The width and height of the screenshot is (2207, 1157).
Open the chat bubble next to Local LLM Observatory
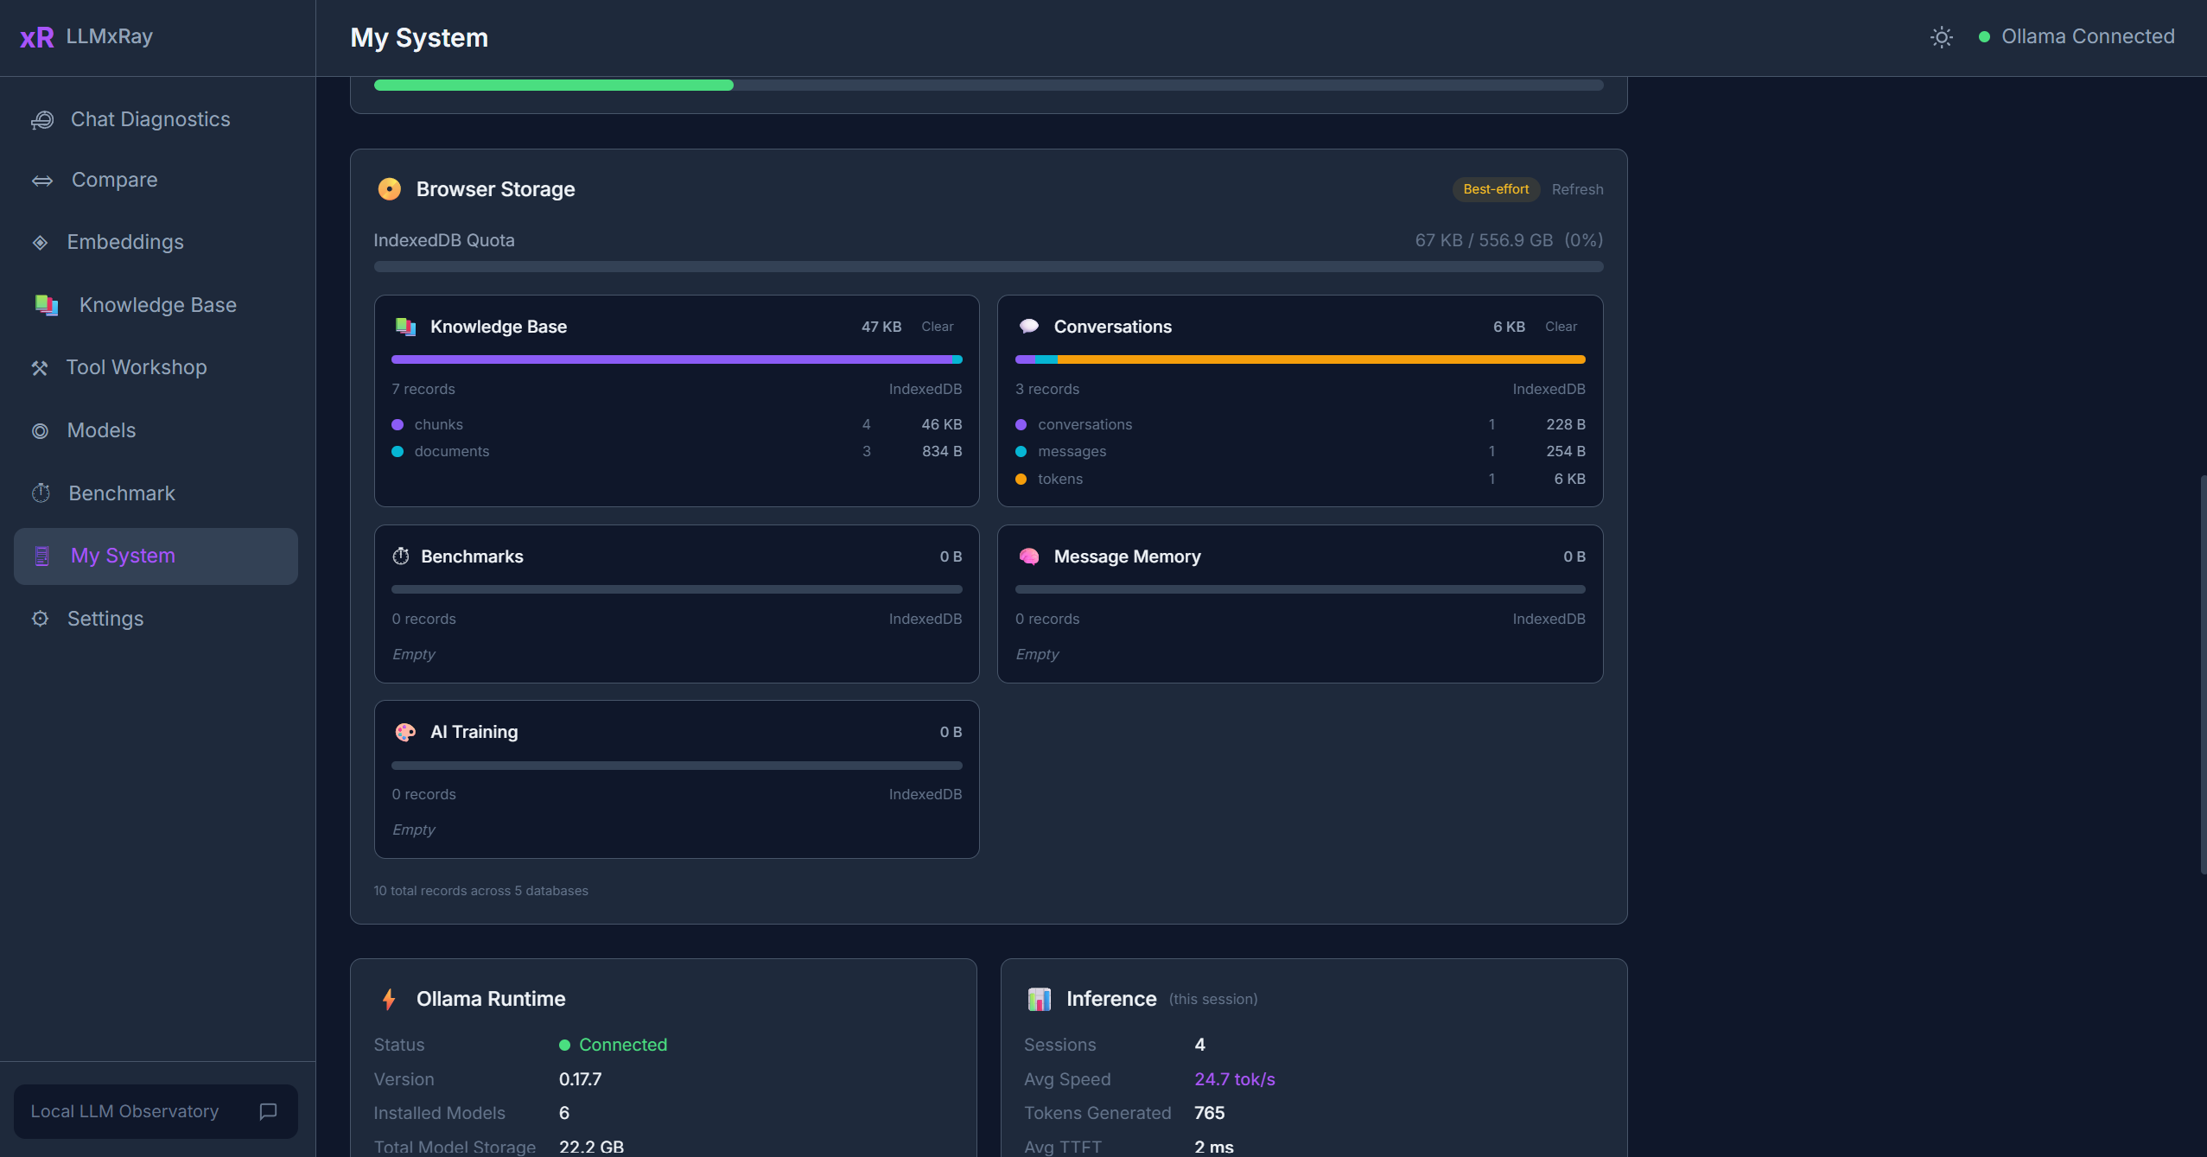click(x=267, y=1112)
